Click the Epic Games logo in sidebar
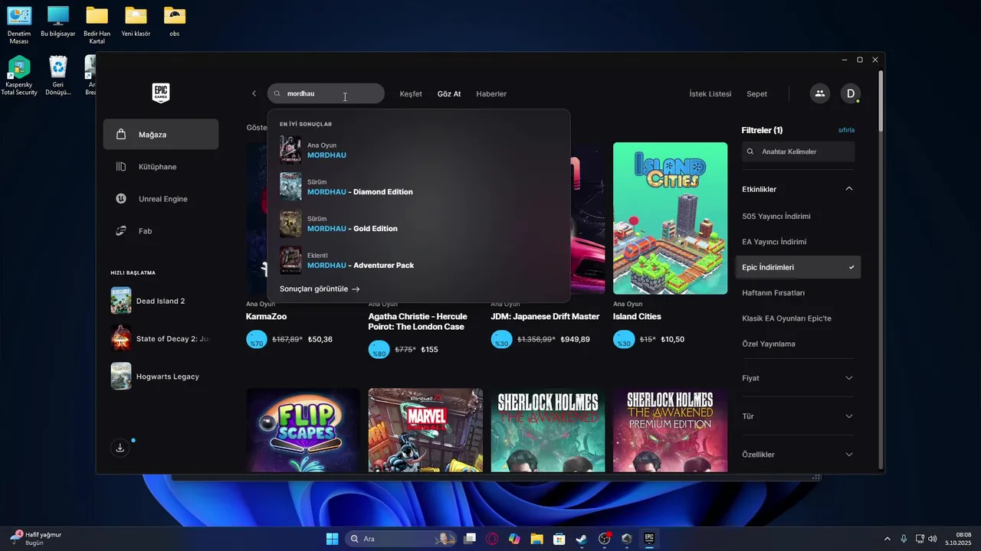This screenshot has height=551, width=981. point(160,93)
